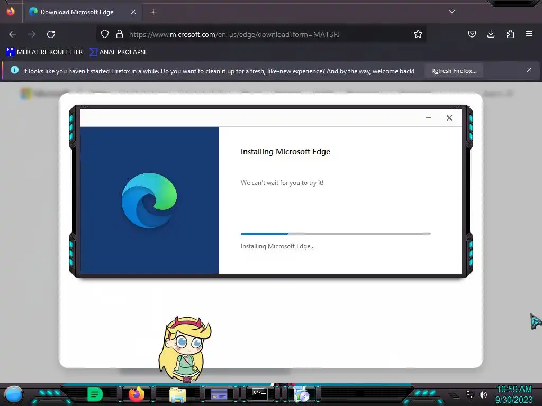Screen dimensions: 542x406
Task: Open the network tray icon
Action: (470, 394)
